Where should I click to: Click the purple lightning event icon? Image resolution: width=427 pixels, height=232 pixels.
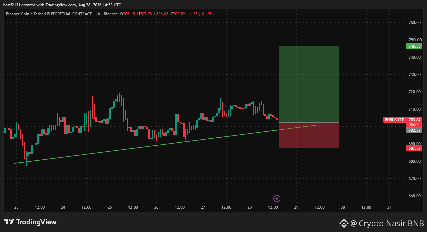click(x=277, y=199)
